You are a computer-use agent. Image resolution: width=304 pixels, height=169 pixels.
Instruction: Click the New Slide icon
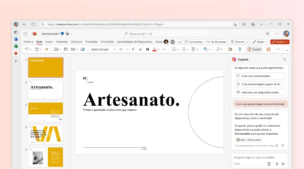(56, 49)
